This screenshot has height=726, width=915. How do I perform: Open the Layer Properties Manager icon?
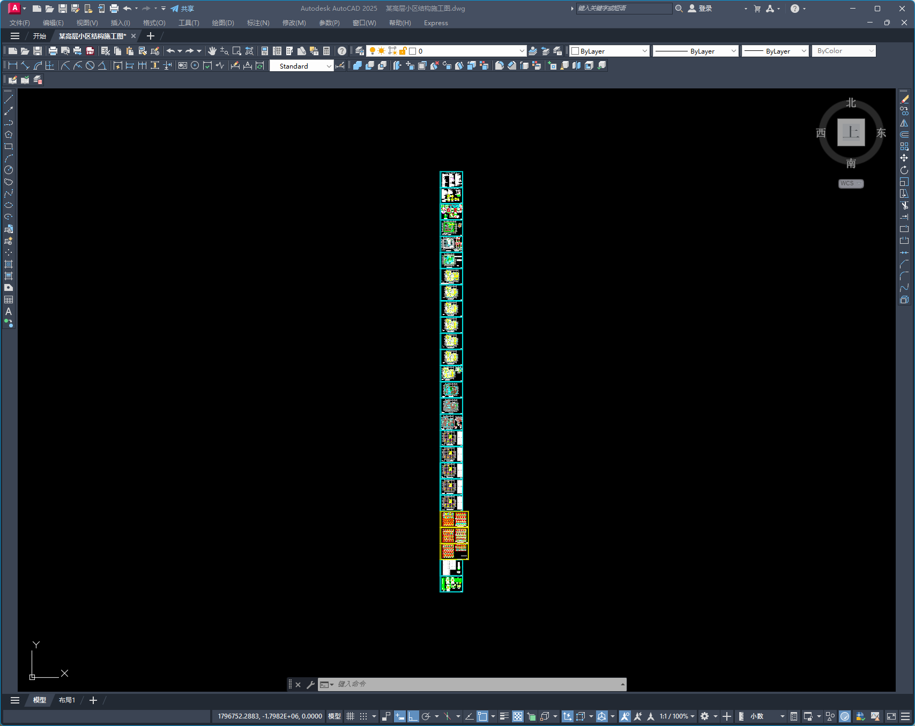coord(360,51)
